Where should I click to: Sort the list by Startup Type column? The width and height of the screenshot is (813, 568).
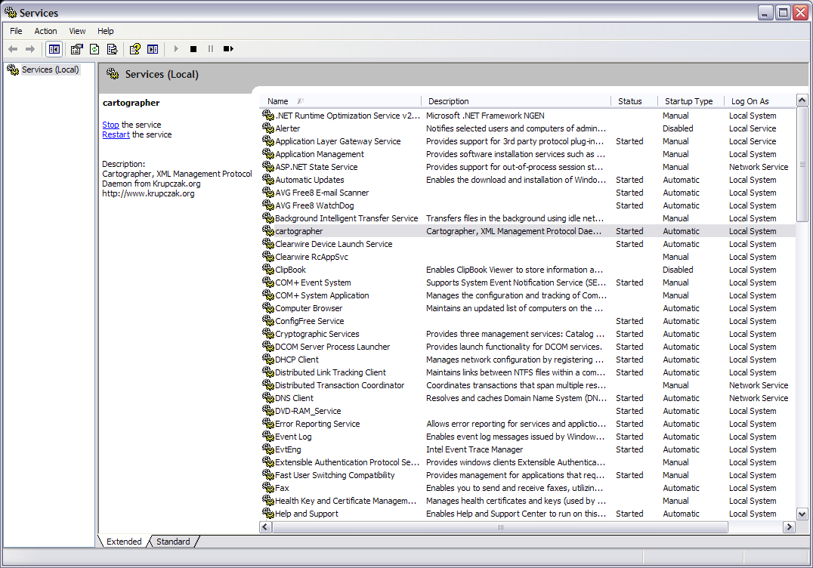(688, 101)
